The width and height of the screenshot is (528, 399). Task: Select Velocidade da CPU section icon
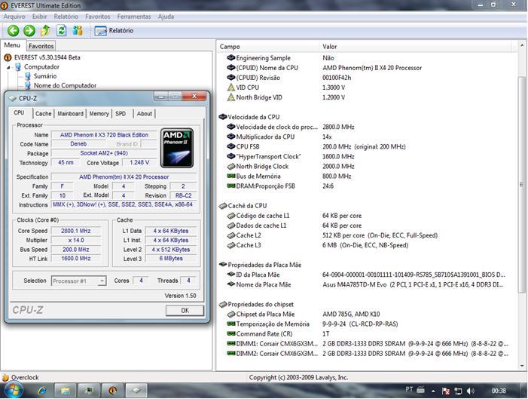point(223,117)
